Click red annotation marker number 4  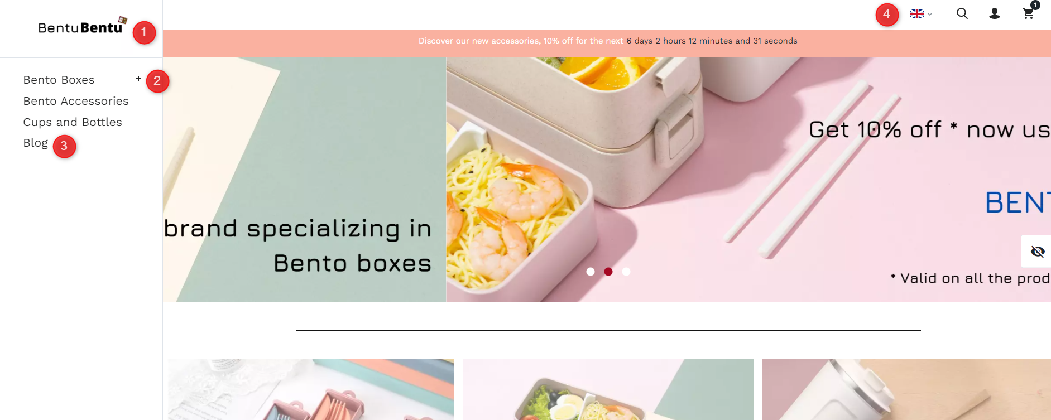click(886, 15)
